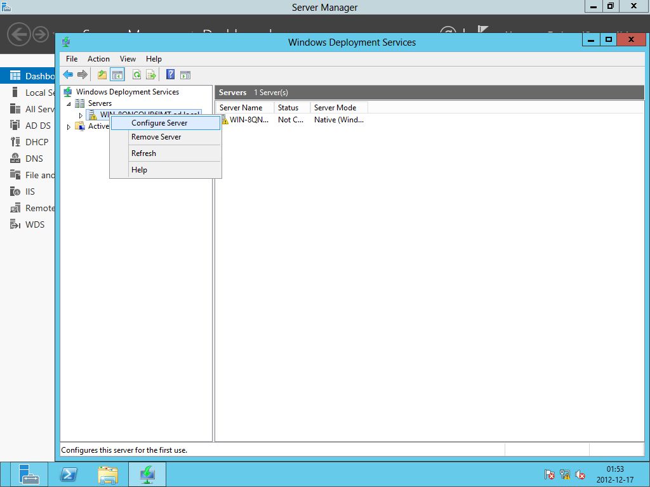Click the blue Back arrow in WDS toolbar

[68, 75]
